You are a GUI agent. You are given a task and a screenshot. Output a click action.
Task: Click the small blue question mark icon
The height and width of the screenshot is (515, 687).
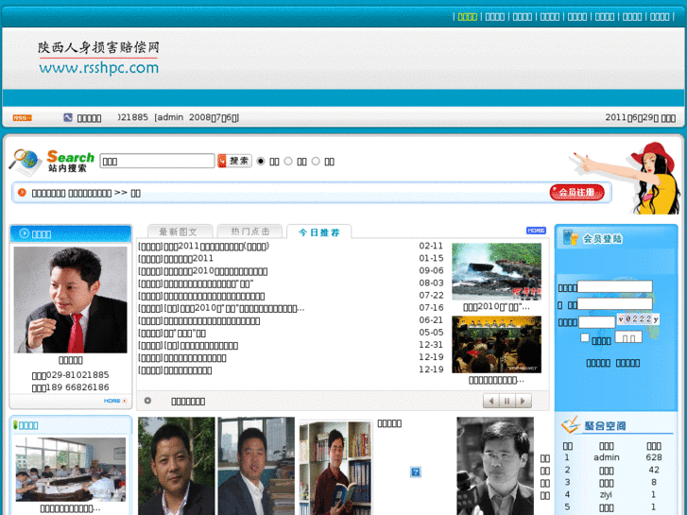click(x=415, y=472)
